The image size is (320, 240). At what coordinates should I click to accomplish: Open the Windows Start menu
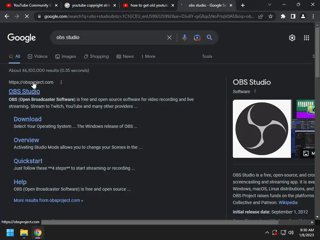pyautogui.click(x=10, y=232)
